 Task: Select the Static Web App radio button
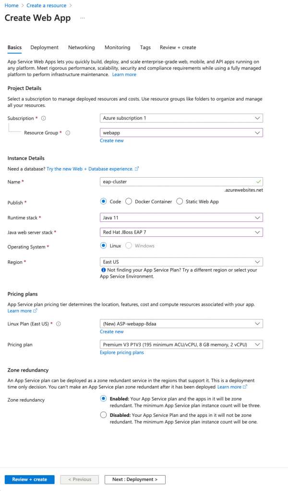[x=180, y=202]
